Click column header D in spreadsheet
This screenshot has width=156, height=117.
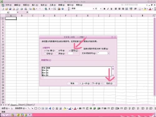tap(44, 16)
